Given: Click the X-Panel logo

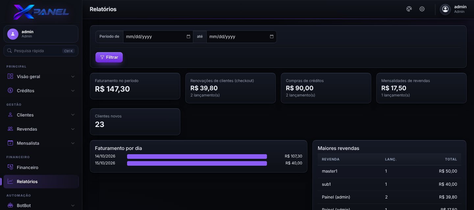Looking at the screenshot, I should coord(41,12).
